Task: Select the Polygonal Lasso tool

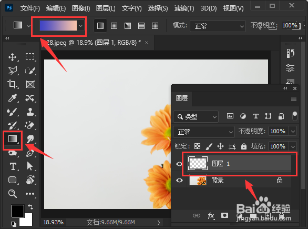Action: point(13,71)
